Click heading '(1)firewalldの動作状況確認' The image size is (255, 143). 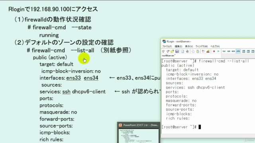tap(53, 19)
